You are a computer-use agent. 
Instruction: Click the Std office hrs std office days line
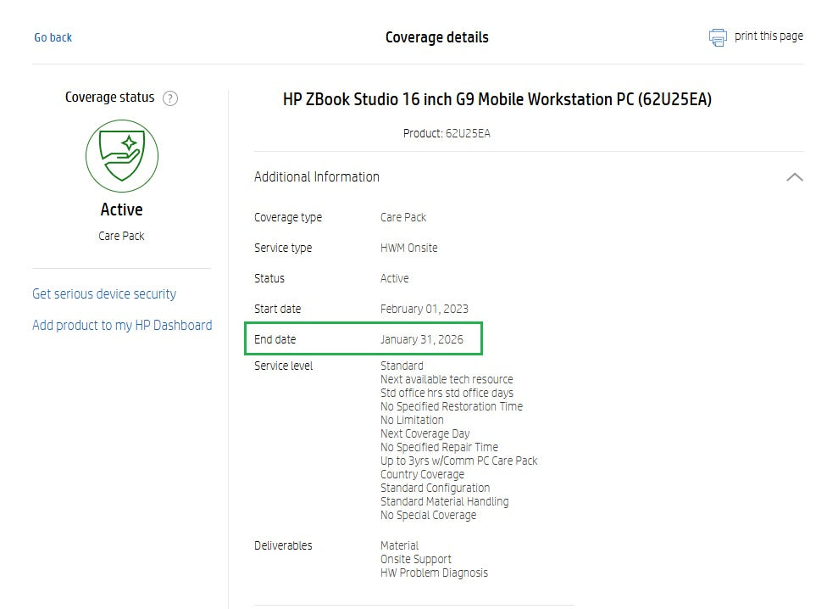click(447, 393)
